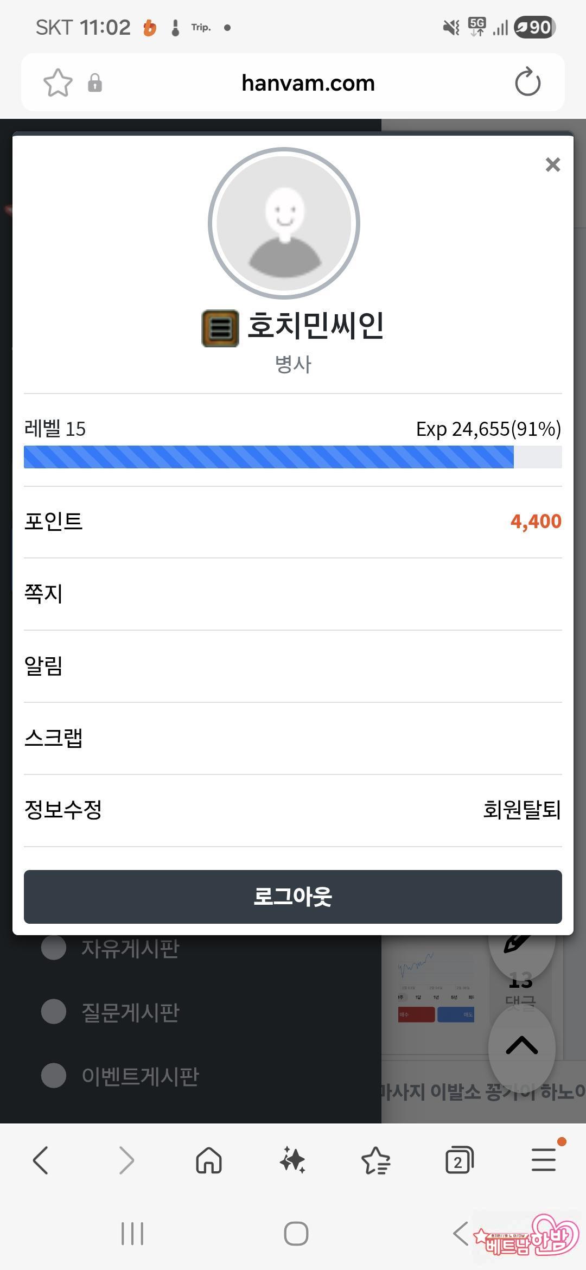Open 정보수정 to edit profile

(63, 810)
